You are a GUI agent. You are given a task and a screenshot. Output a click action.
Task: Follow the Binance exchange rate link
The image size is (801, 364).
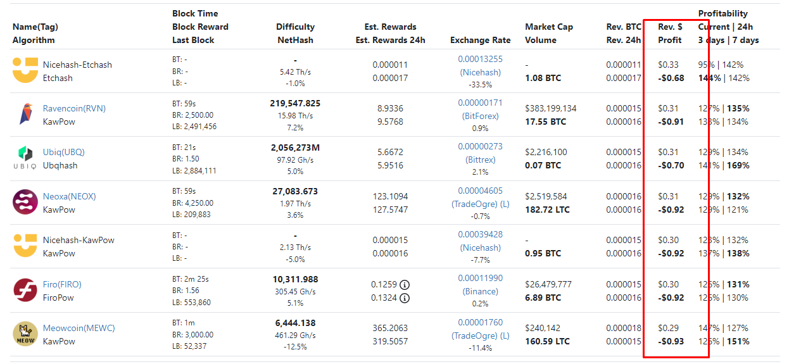click(480, 291)
